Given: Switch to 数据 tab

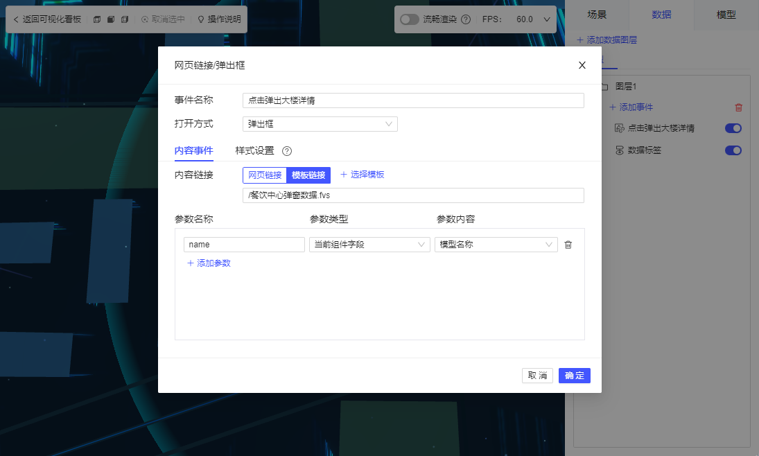Looking at the screenshot, I should (661, 15).
